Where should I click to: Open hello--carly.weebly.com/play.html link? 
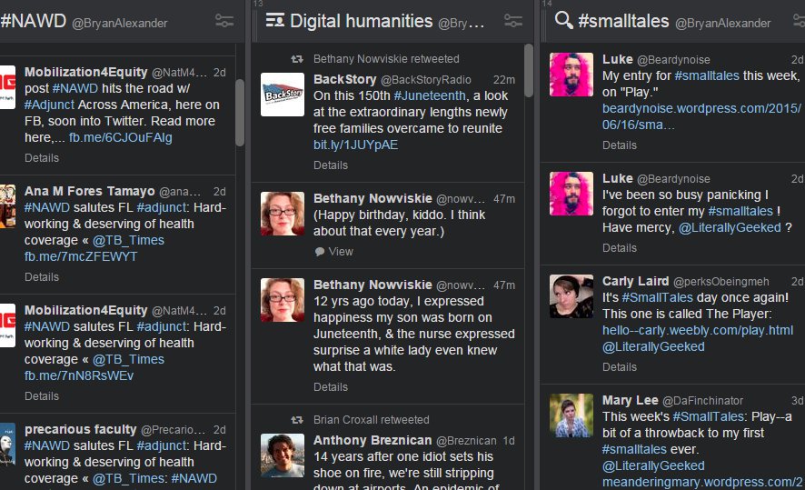[698, 330]
